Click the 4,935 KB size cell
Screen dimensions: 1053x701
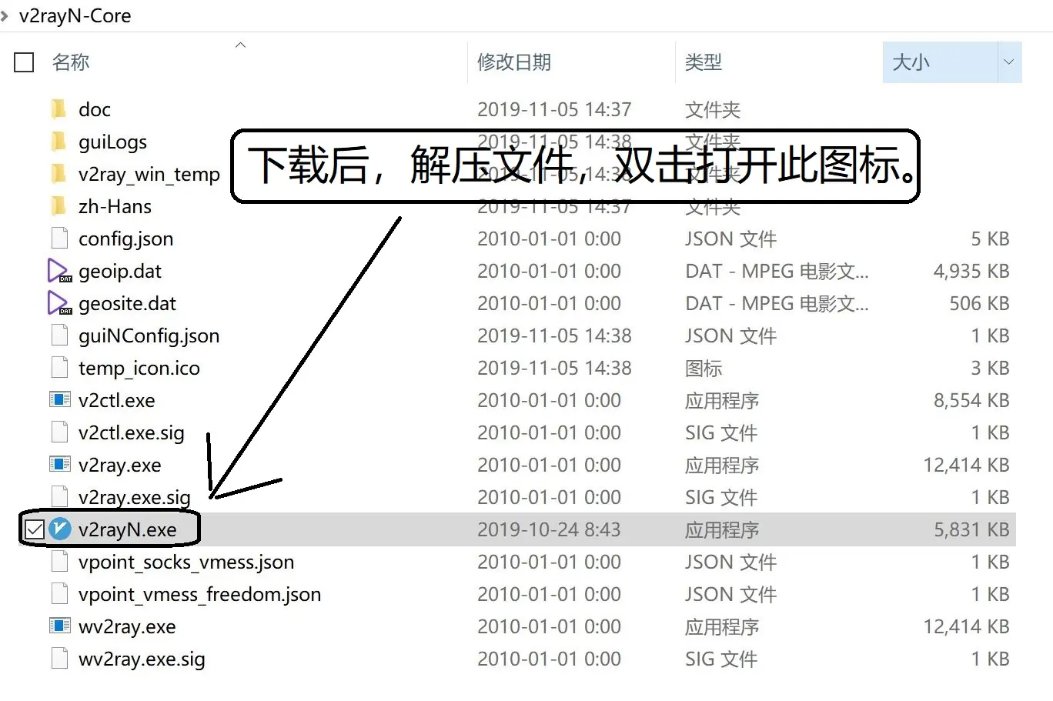coord(971,271)
